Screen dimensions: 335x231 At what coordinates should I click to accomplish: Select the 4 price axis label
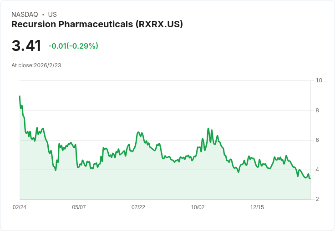tap(317, 170)
